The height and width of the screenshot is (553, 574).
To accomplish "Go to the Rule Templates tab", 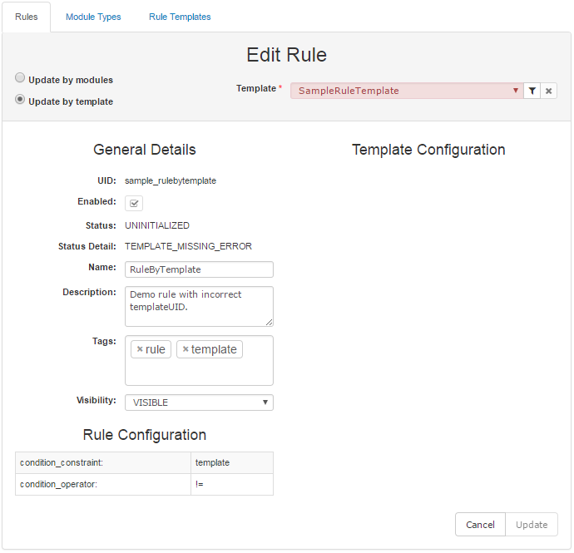I will [180, 17].
